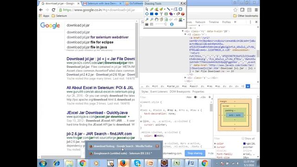Choose suggestion 'for selenium webdriver'

pos(97,37)
